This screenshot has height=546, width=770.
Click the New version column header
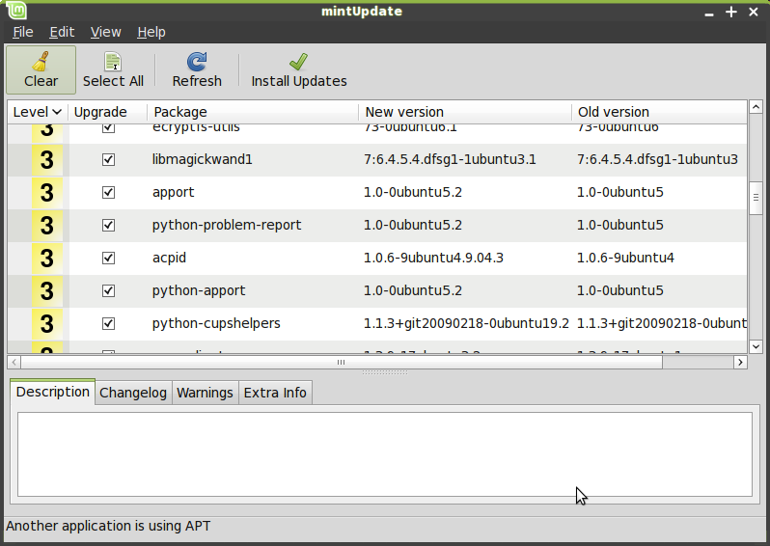465,112
